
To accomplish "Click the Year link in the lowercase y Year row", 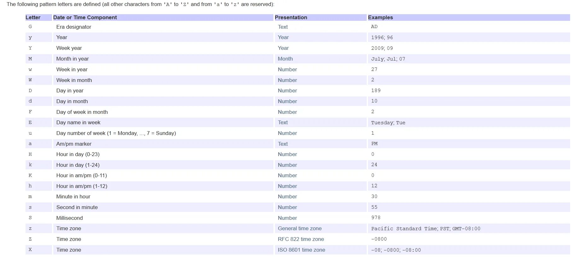I will click(283, 37).
